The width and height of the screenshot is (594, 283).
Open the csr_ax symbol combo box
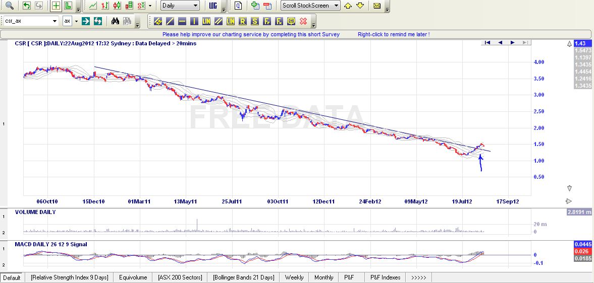31,21
